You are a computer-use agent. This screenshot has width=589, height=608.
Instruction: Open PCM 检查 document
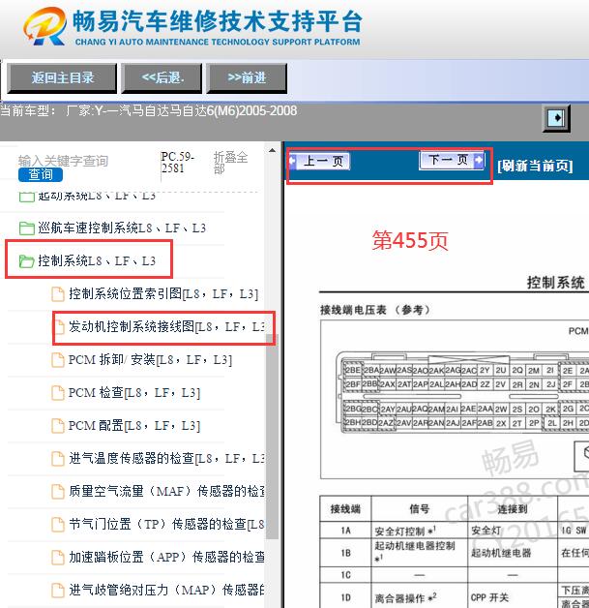(x=134, y=393)
